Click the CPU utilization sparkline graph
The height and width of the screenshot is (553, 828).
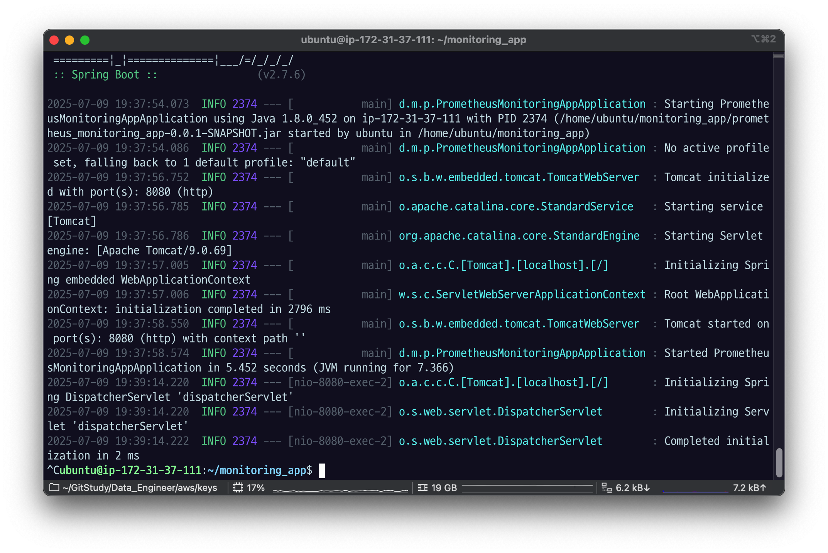(340, 490)
